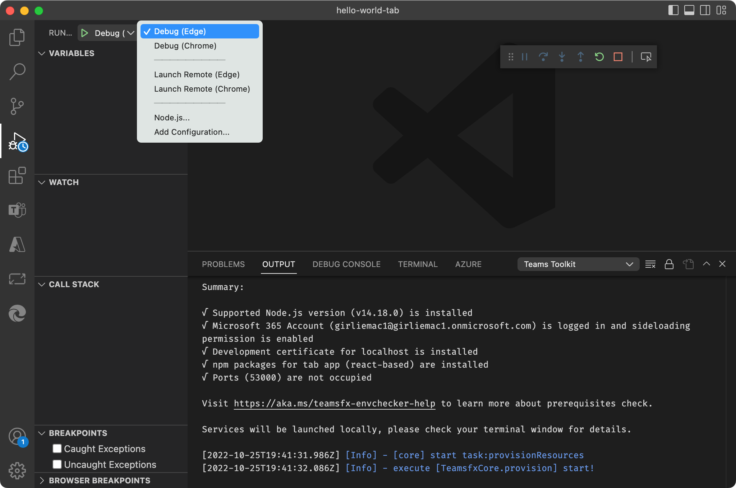Open Extensions view icon
The image size is (736, 488).
coord(17,175)
